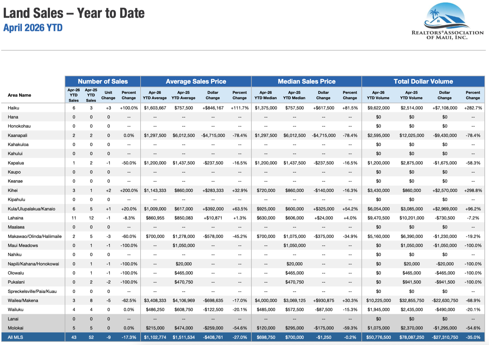Viewport: 489px width, 345px height.
Task: Click the 'April 2026 YTD' subtitle
Action: [x=33, y=28]
